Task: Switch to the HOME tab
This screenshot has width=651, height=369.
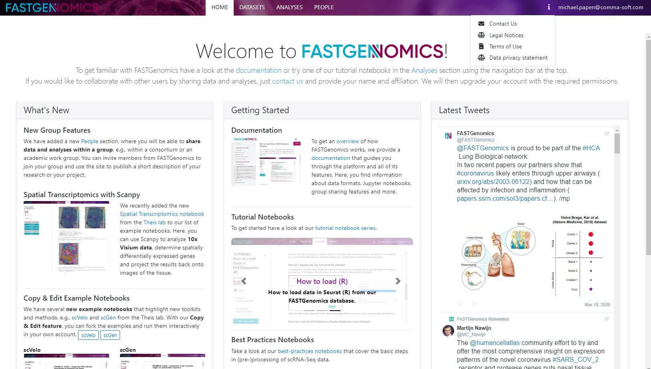Action: (x=220, y=8)
